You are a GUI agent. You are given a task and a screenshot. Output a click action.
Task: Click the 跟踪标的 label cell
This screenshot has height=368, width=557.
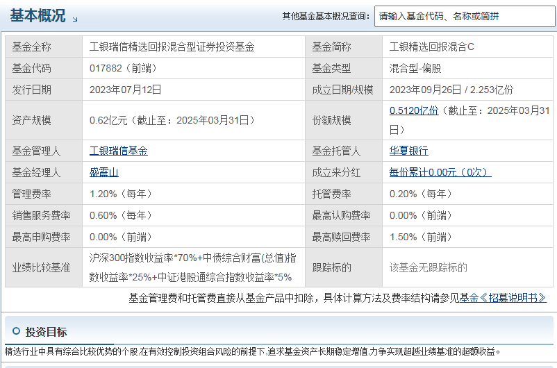[344, 267]
